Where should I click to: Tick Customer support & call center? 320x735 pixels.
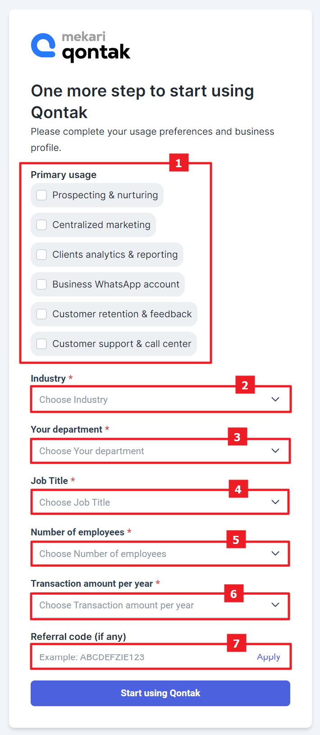[41, 344]
